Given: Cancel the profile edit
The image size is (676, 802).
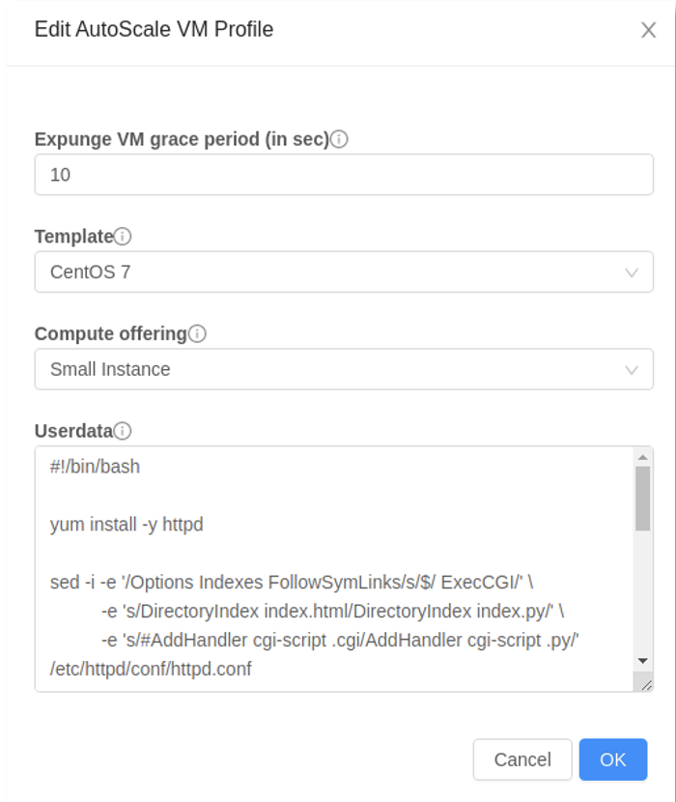Looking at the screenshot, I should click(x=522, y=759).
